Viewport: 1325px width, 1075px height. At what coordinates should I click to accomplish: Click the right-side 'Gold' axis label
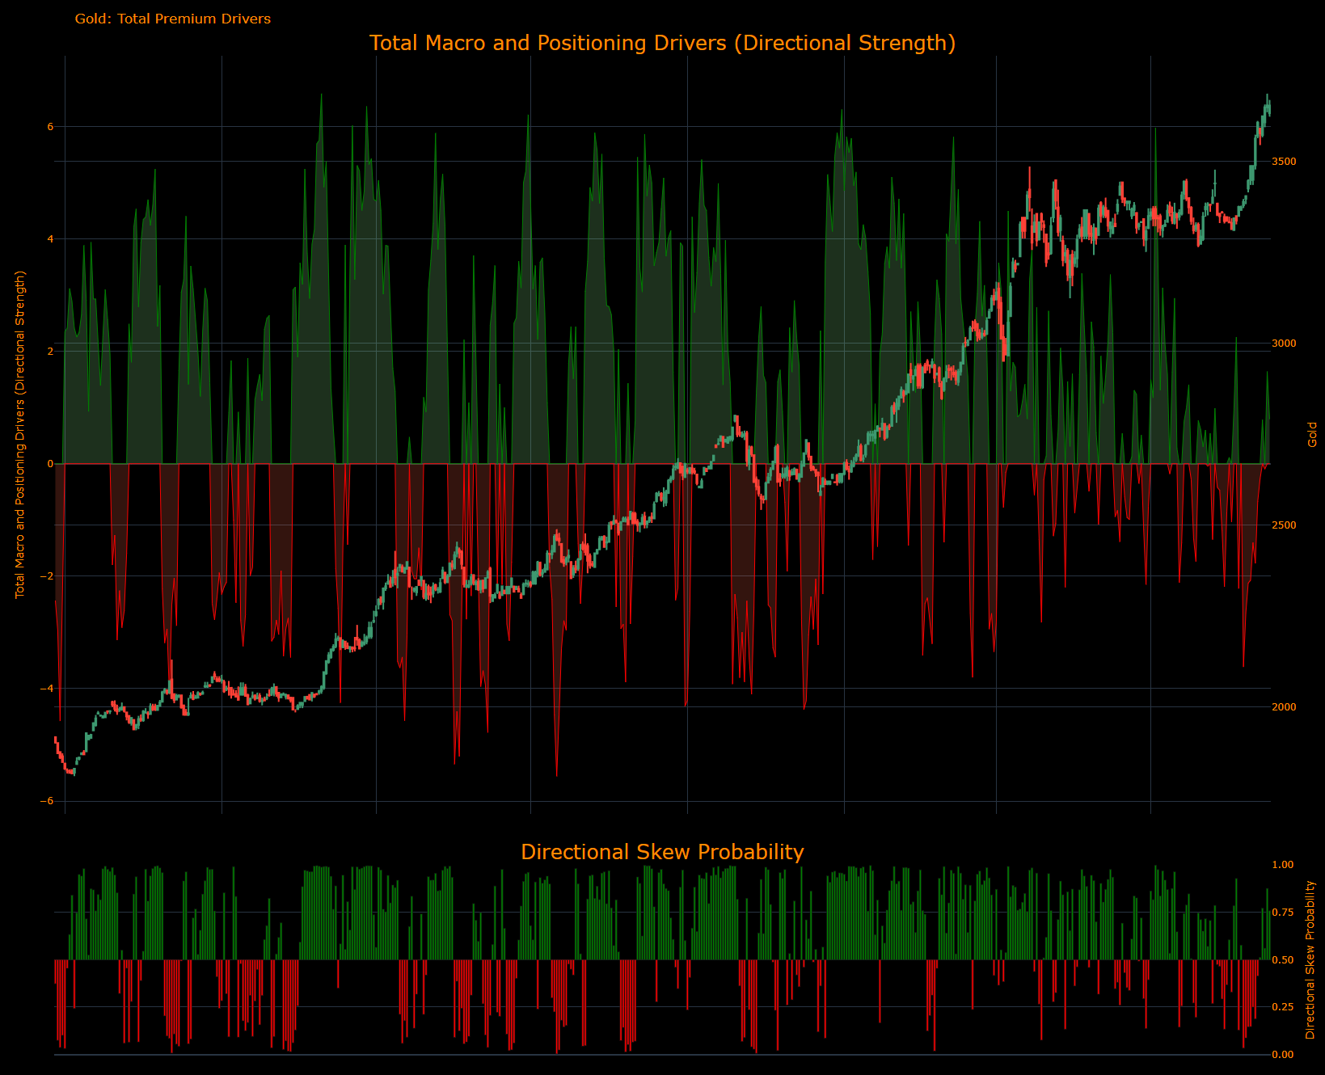(1311, 434)
